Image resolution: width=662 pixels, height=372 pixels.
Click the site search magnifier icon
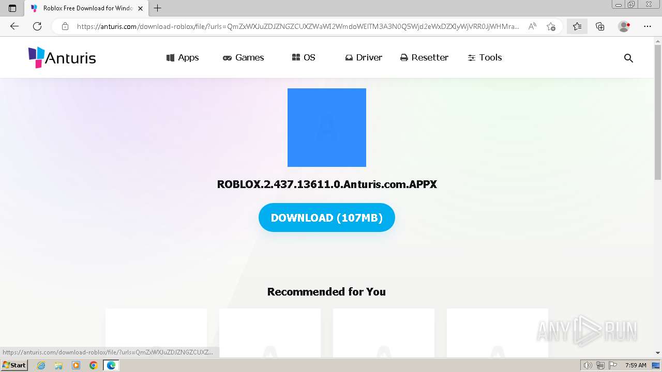coord(628,58)
